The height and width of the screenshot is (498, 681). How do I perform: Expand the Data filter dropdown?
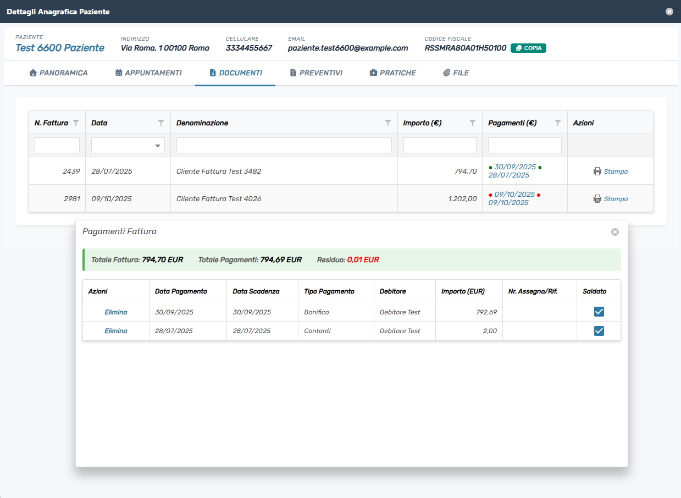(158, 146)
